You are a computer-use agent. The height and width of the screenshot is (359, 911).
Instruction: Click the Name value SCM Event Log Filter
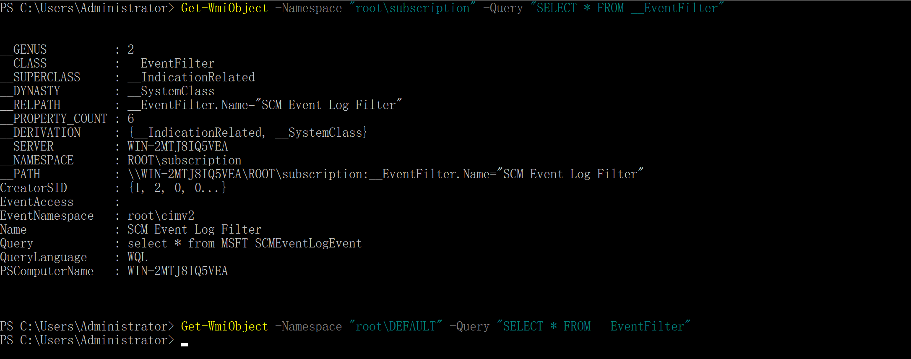[195, 229]
